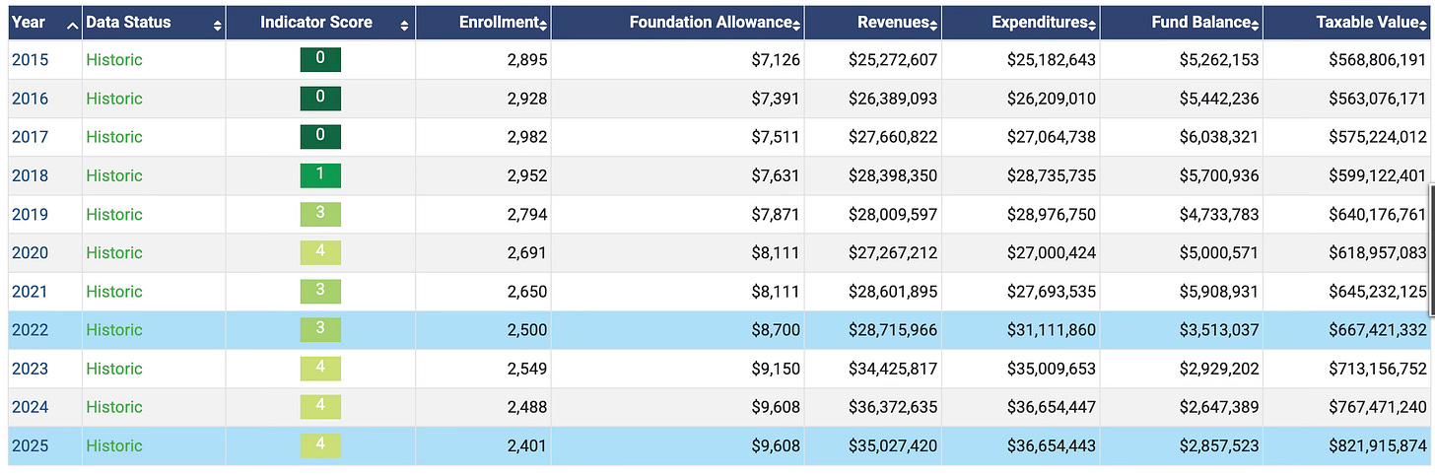Click taxable value $568,806,191

pyautogui.click(x=1377, y=60)
